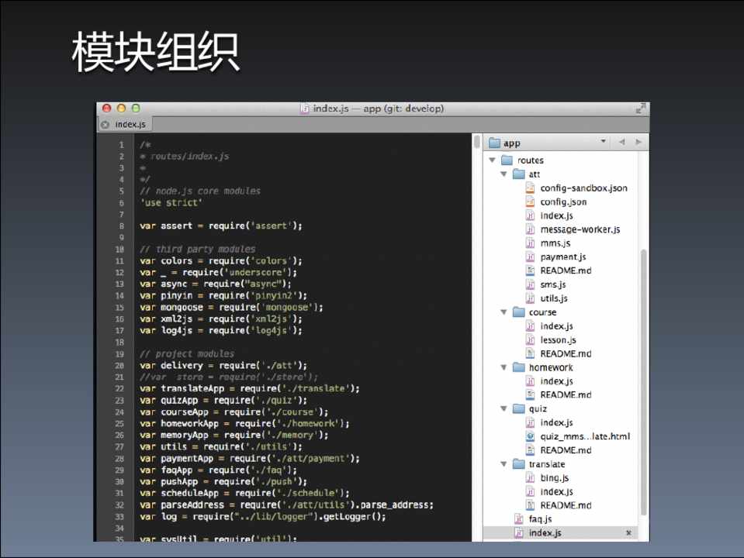
Task: Navigate back with left arrow in sidebar
Action: click(622, 143)
